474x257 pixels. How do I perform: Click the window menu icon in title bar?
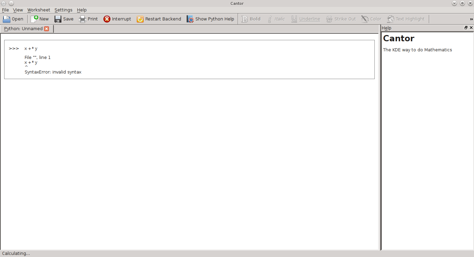[x=3, y=3]
